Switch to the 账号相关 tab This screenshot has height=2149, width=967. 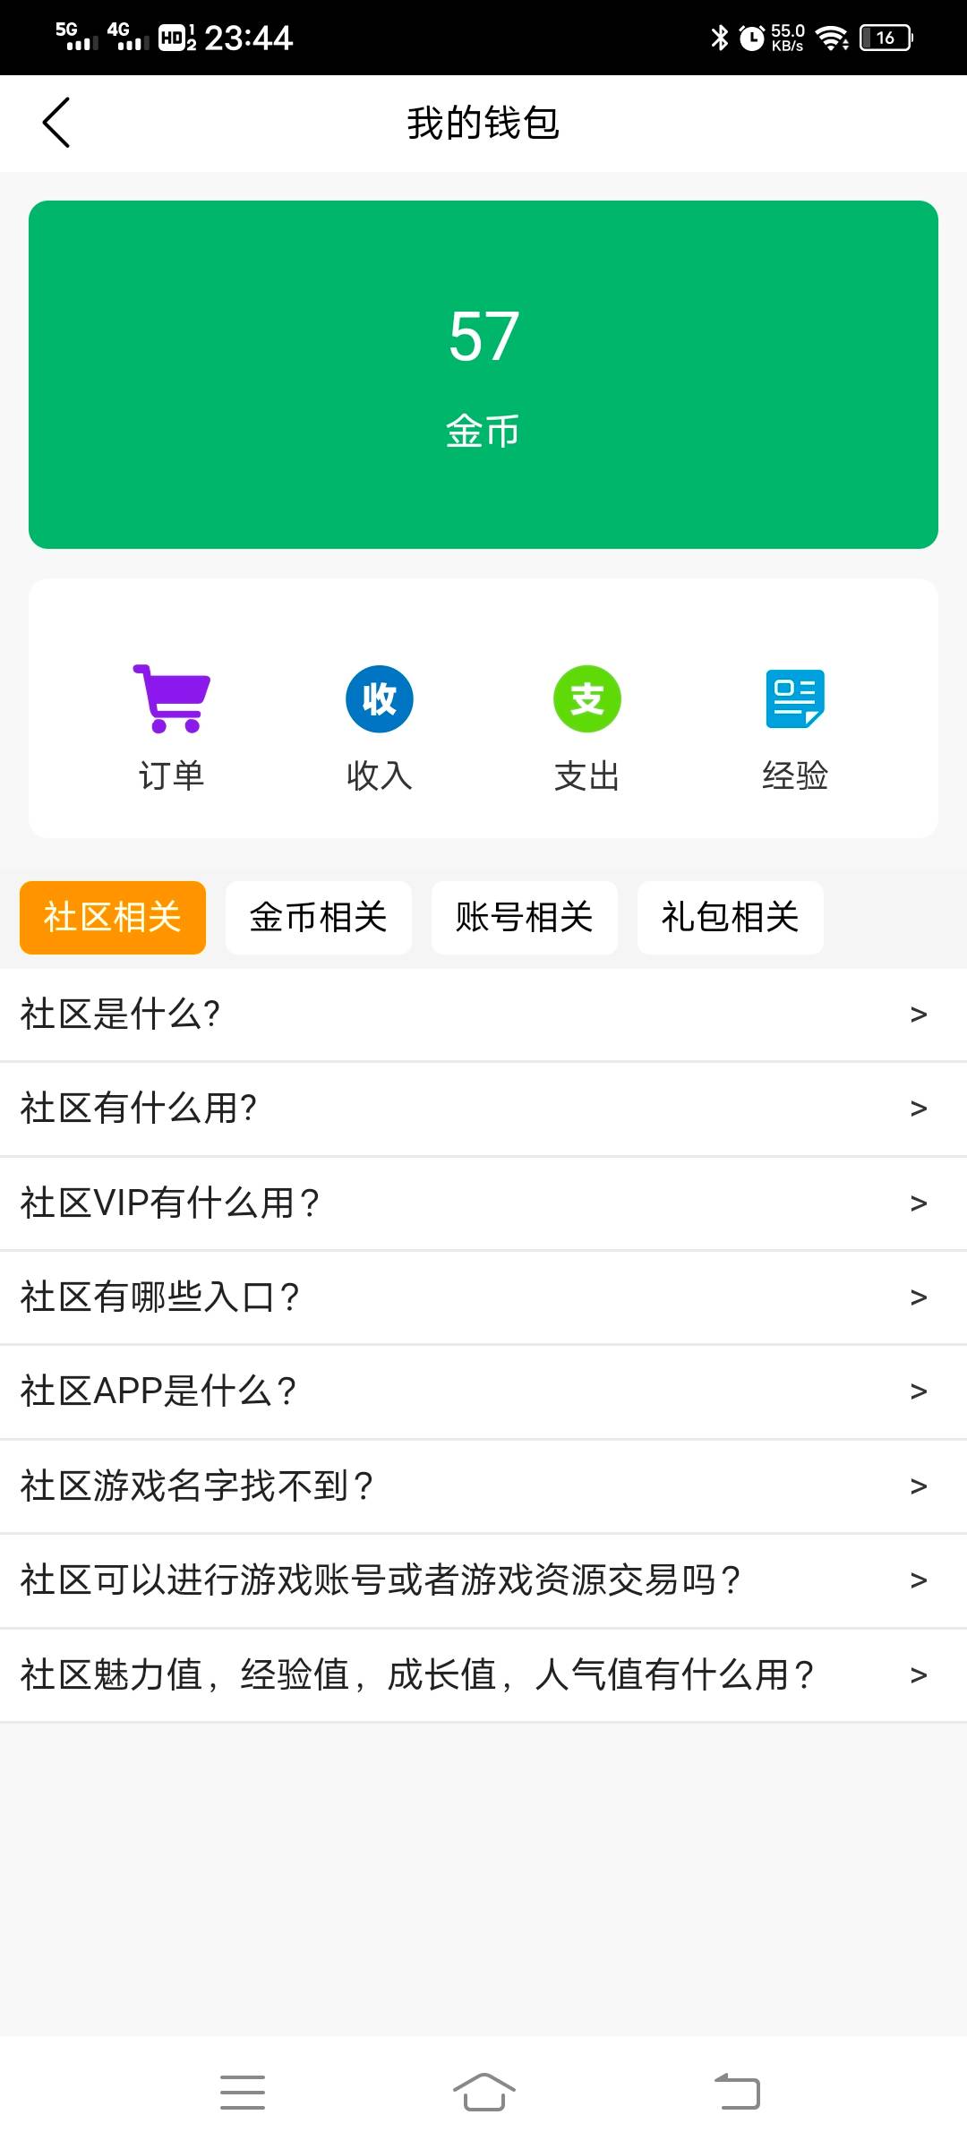coord(525,917)
